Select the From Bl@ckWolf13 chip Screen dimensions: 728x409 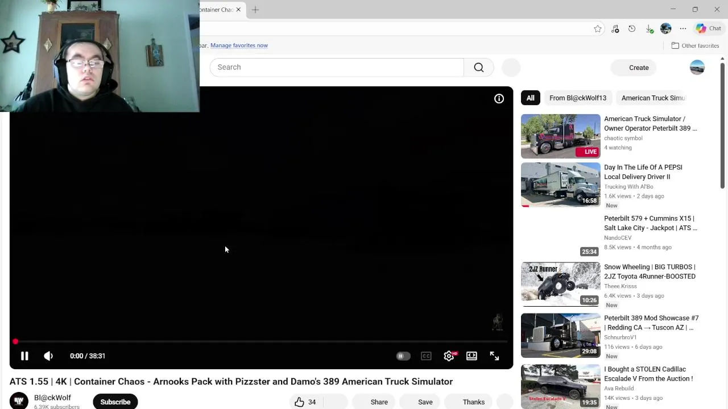[577, 98]
